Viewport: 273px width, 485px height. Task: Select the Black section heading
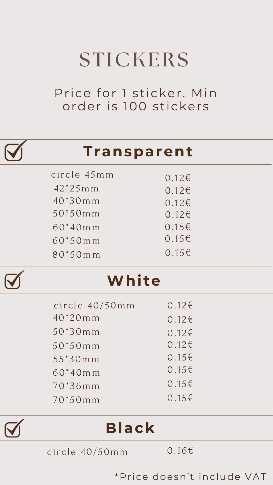[130, 428]
